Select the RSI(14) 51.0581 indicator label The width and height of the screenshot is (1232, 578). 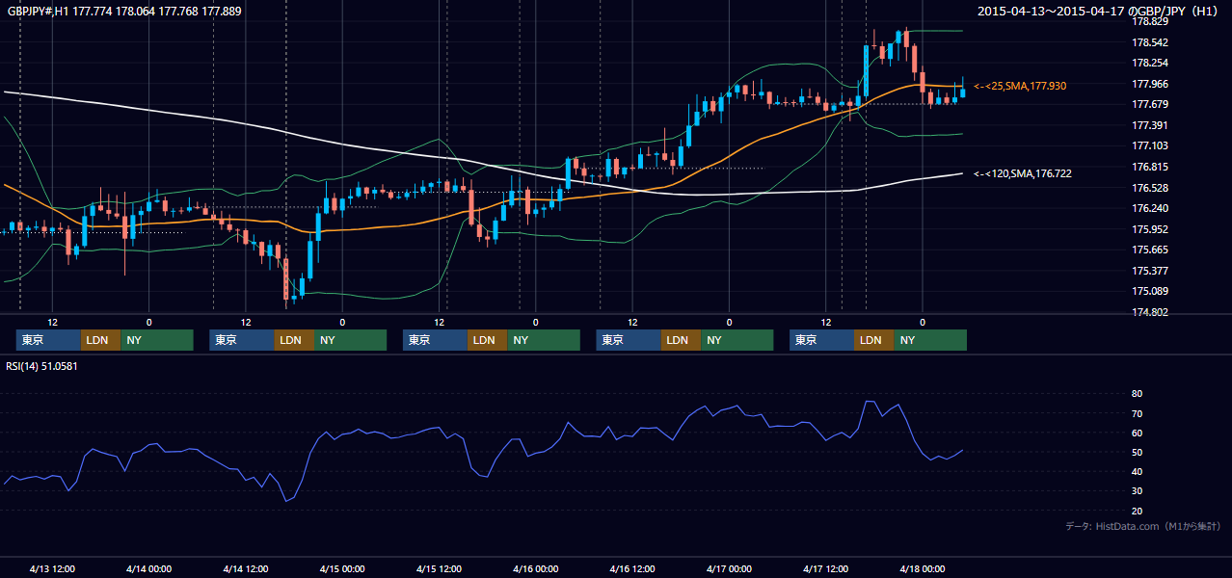(42, 366)
